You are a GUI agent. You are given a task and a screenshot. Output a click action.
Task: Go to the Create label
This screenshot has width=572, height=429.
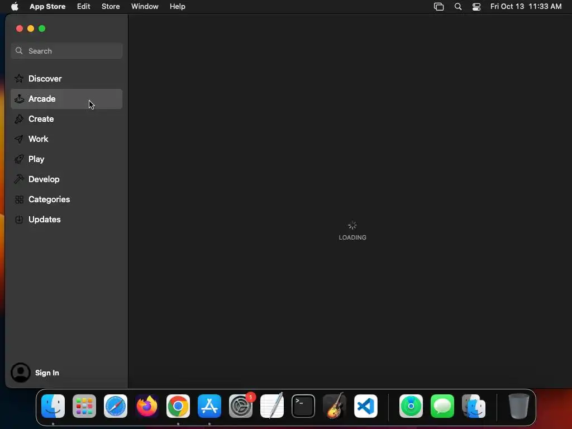41,119
